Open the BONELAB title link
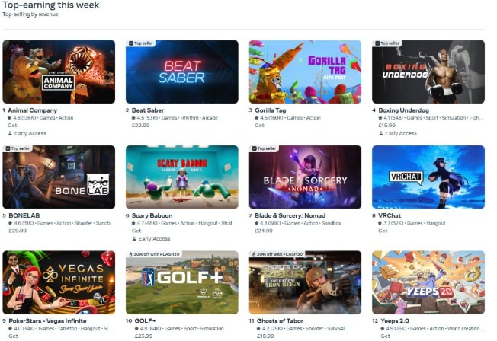Screen dimensions: 497x341 click(24, 215)
